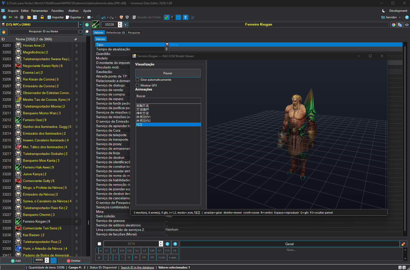
Task: Click the red pencil edit icon
Action: click(x=403, y=244)
